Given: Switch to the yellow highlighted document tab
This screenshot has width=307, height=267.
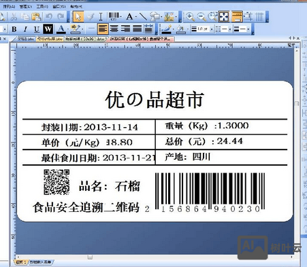Looking at the screenshot, I should 50,39.
